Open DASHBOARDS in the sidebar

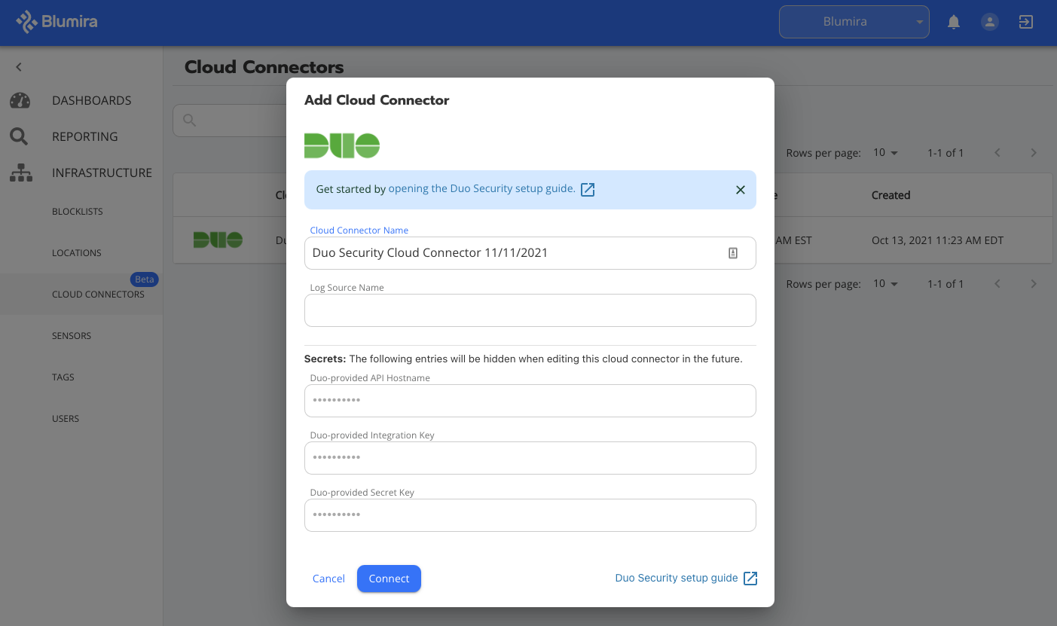(x=92, y=100)
